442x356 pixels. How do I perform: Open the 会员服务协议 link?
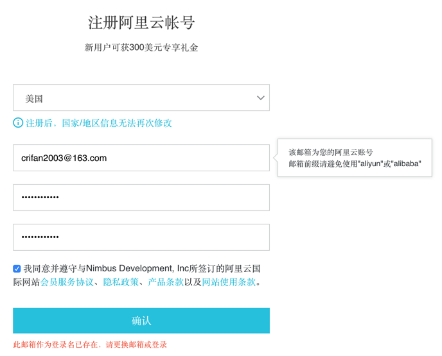(x=67, y=282)
